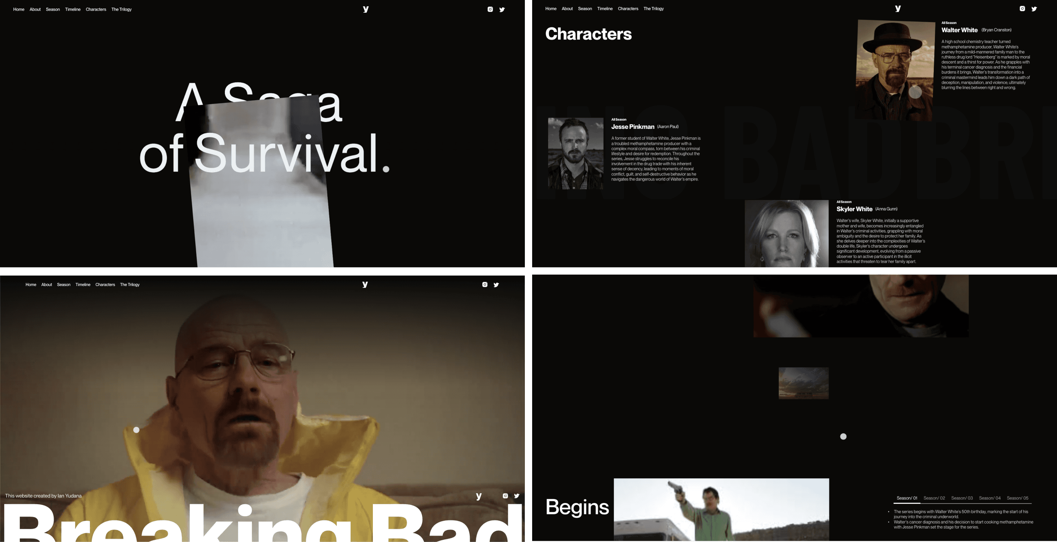Click the Walter White portrait with hat

[895, 70]
